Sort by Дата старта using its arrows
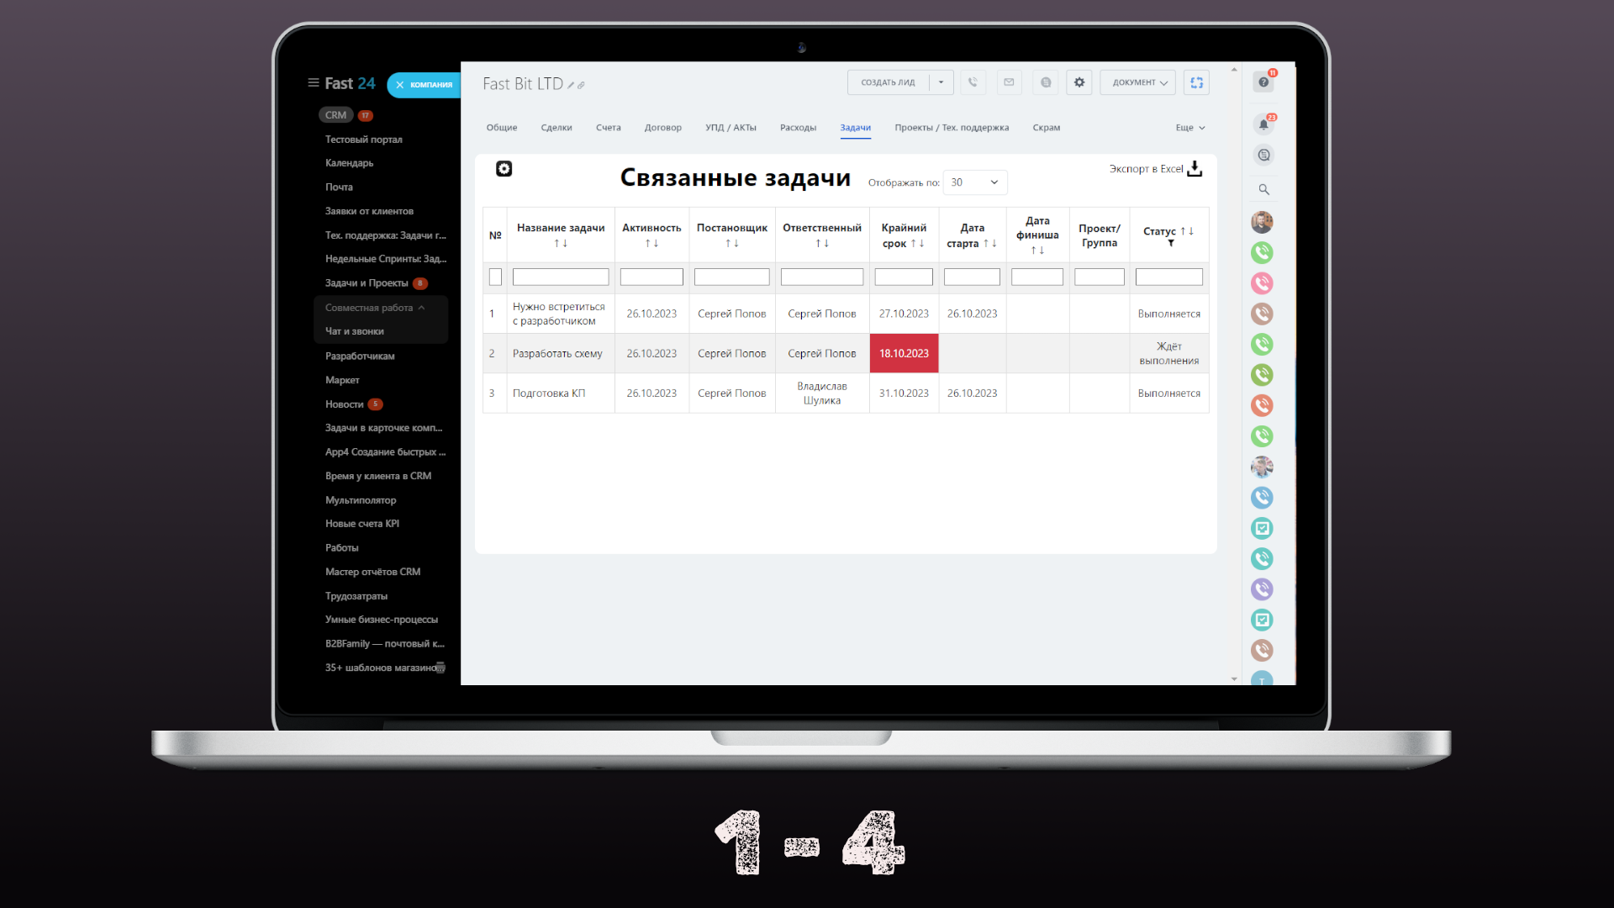 (x=989, y=244)
